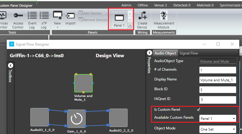Click the Signal Flow Designer window icon

[12, 44]
